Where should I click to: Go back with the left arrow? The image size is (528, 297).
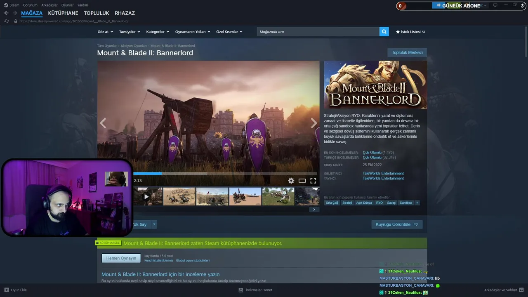pyautogui.click(x=6, y=13)
